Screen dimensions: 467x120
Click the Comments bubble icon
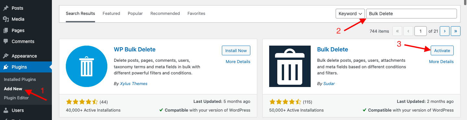(x=6, y=41)
